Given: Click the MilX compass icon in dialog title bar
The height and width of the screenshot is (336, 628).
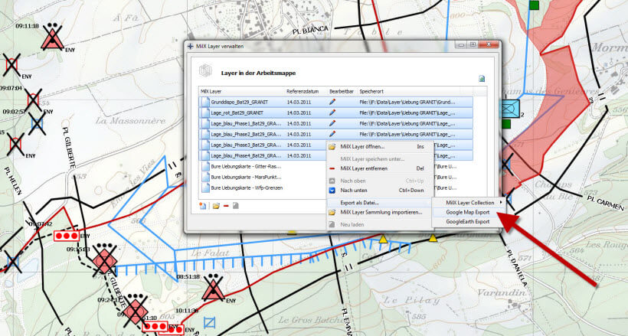Looking at the screenshot, I should (x=191, y=47).
